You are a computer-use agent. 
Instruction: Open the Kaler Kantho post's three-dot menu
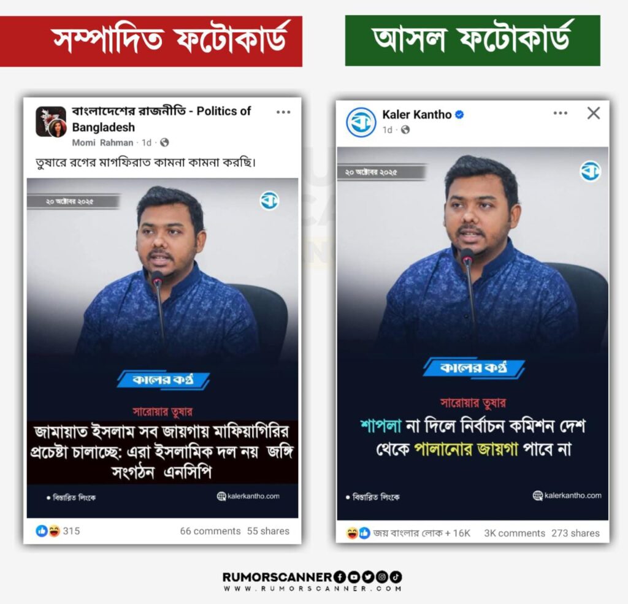pos(560,113)
